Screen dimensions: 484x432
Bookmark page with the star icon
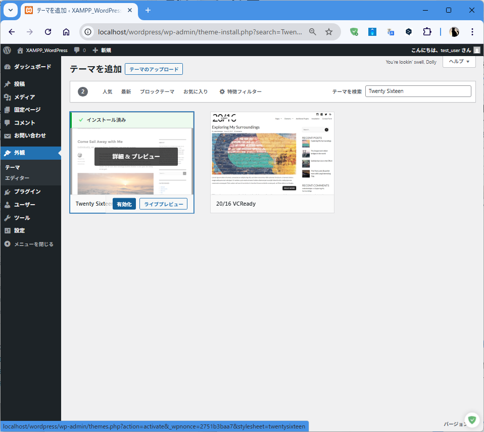(329, 32)
